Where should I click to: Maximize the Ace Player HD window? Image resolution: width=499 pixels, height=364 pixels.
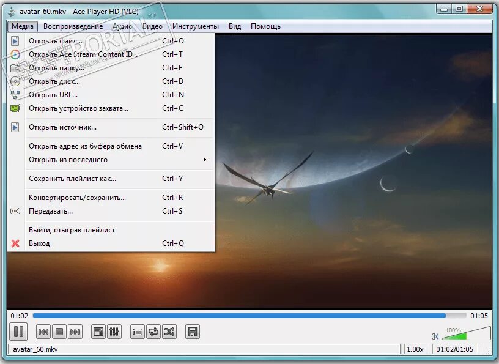pos(459,9)
